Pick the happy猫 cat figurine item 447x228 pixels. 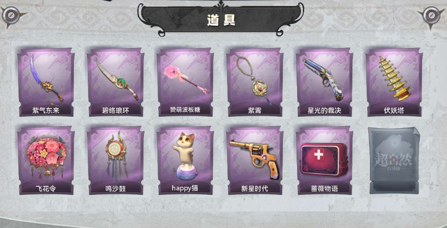185,161
